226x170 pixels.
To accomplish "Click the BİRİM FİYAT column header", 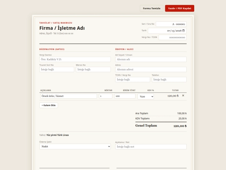I will [x=129, y=90].
